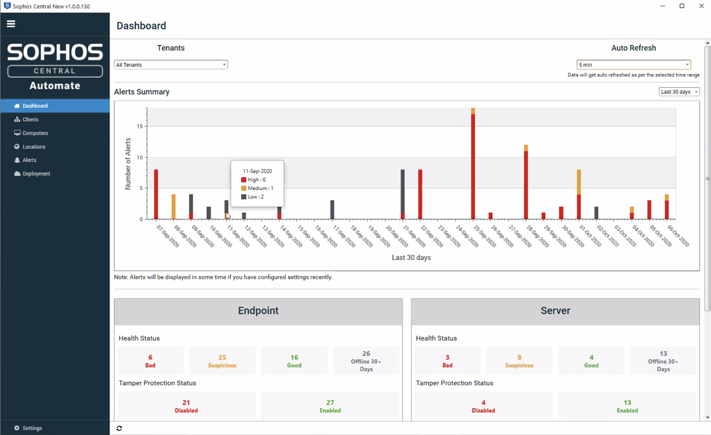
Task: Select Endpoint Suspicious health tile
Action: click(222, 361)
